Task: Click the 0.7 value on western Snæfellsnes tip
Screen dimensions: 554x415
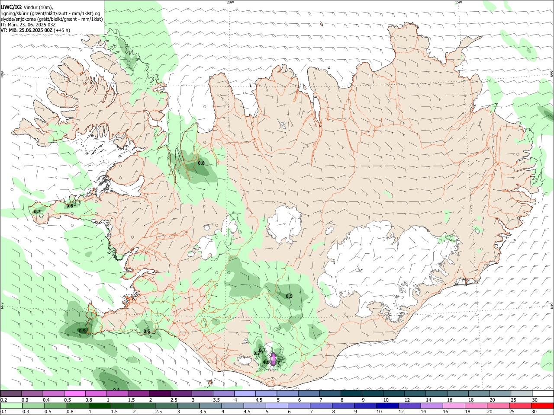Action: pyautogui.click(x=37, y=211)
